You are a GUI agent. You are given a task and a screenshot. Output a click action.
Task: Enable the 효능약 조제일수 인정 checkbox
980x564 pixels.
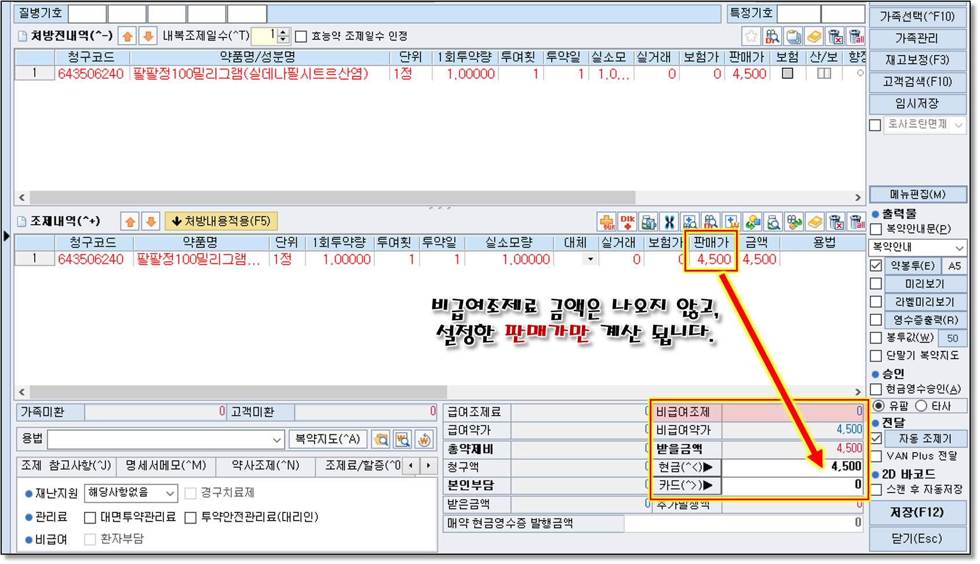tap(301, 36)
